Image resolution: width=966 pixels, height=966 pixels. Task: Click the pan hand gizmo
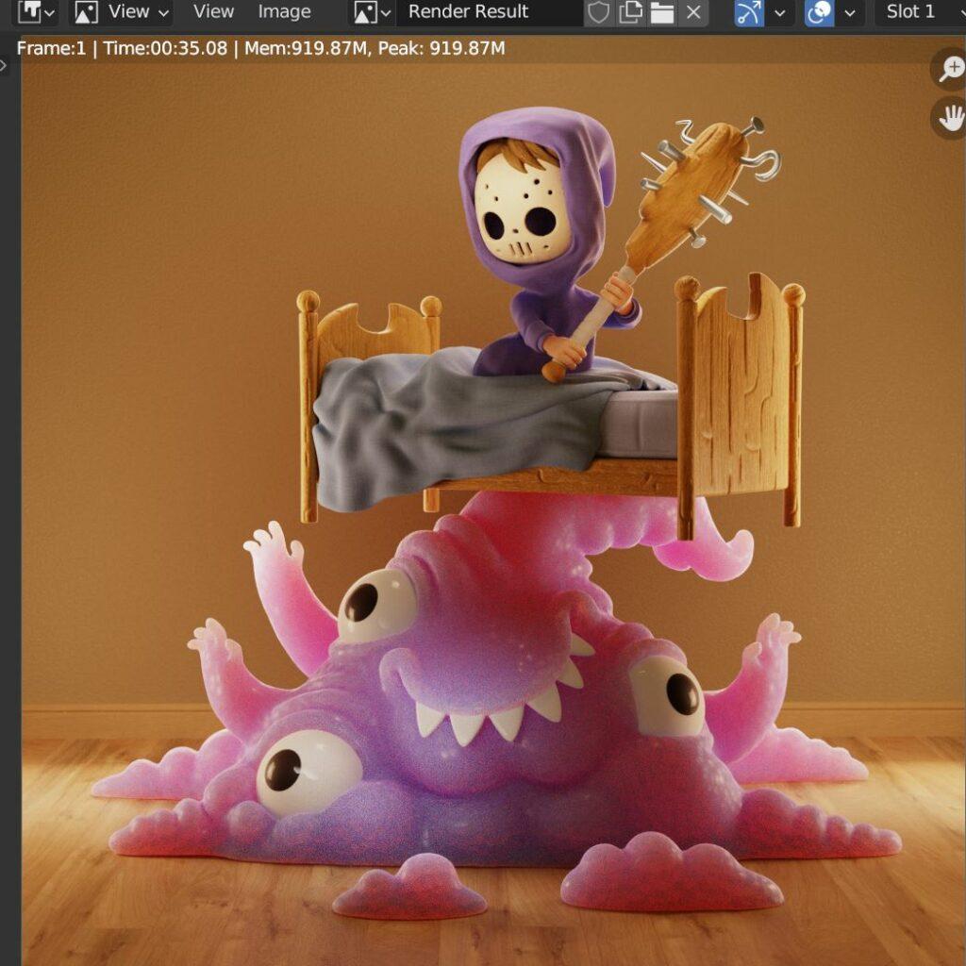point(950,117)
